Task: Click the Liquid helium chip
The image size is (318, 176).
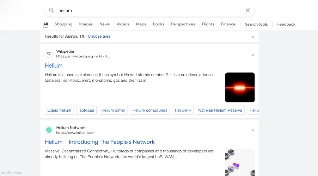Action: click(59, 110)
